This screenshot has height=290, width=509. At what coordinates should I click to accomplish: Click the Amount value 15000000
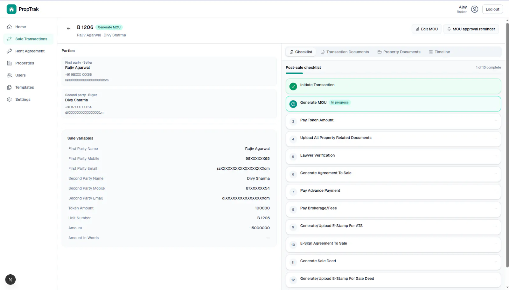point(260,228)
